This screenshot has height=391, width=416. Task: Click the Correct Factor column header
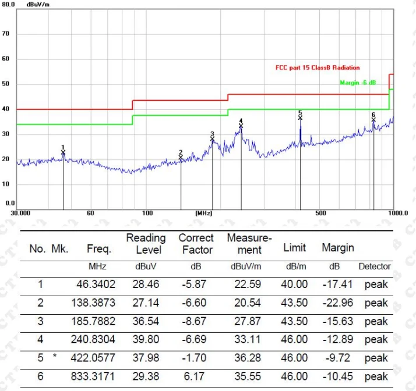click(x=196, y=244)
